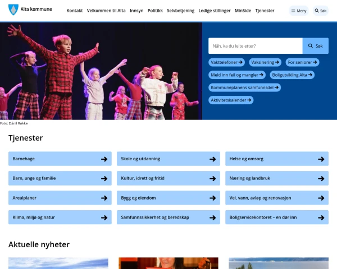Click arrow icon on Helse og omsorg
This screenshot has width=337, height=269.
321,159
